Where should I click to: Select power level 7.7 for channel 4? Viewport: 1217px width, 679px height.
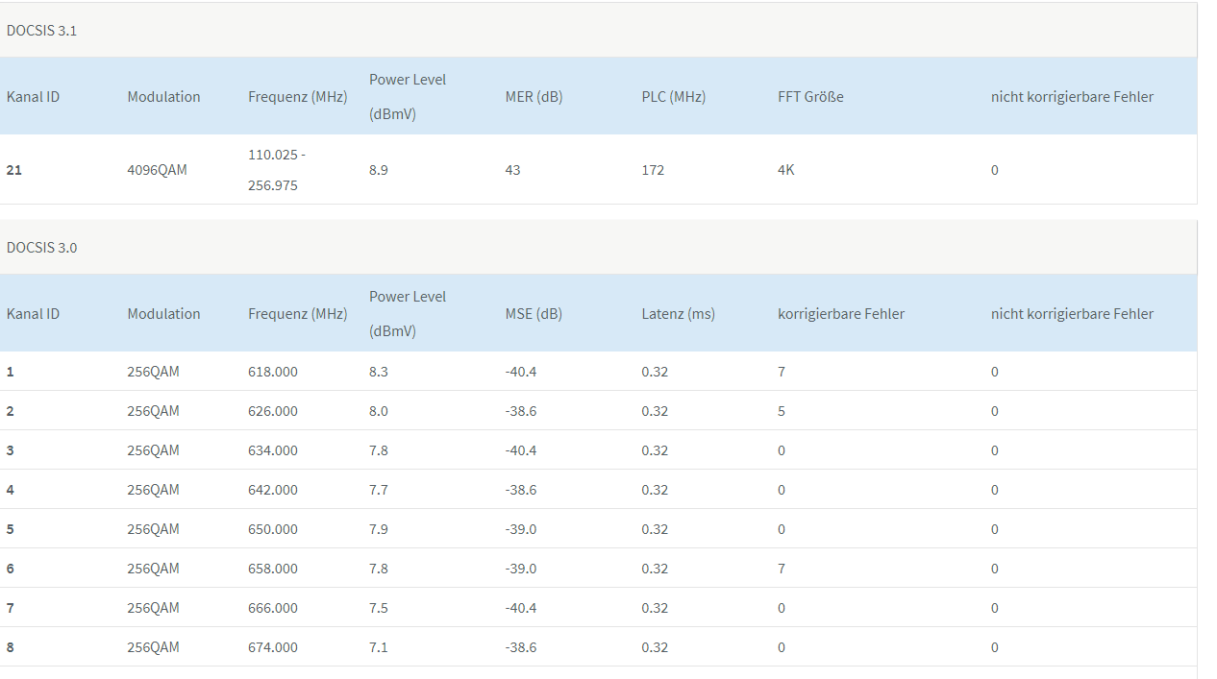click(379, 490)
